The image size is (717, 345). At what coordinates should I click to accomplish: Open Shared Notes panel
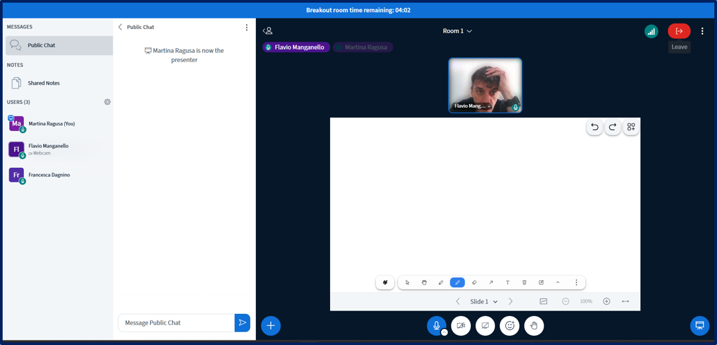44,83
